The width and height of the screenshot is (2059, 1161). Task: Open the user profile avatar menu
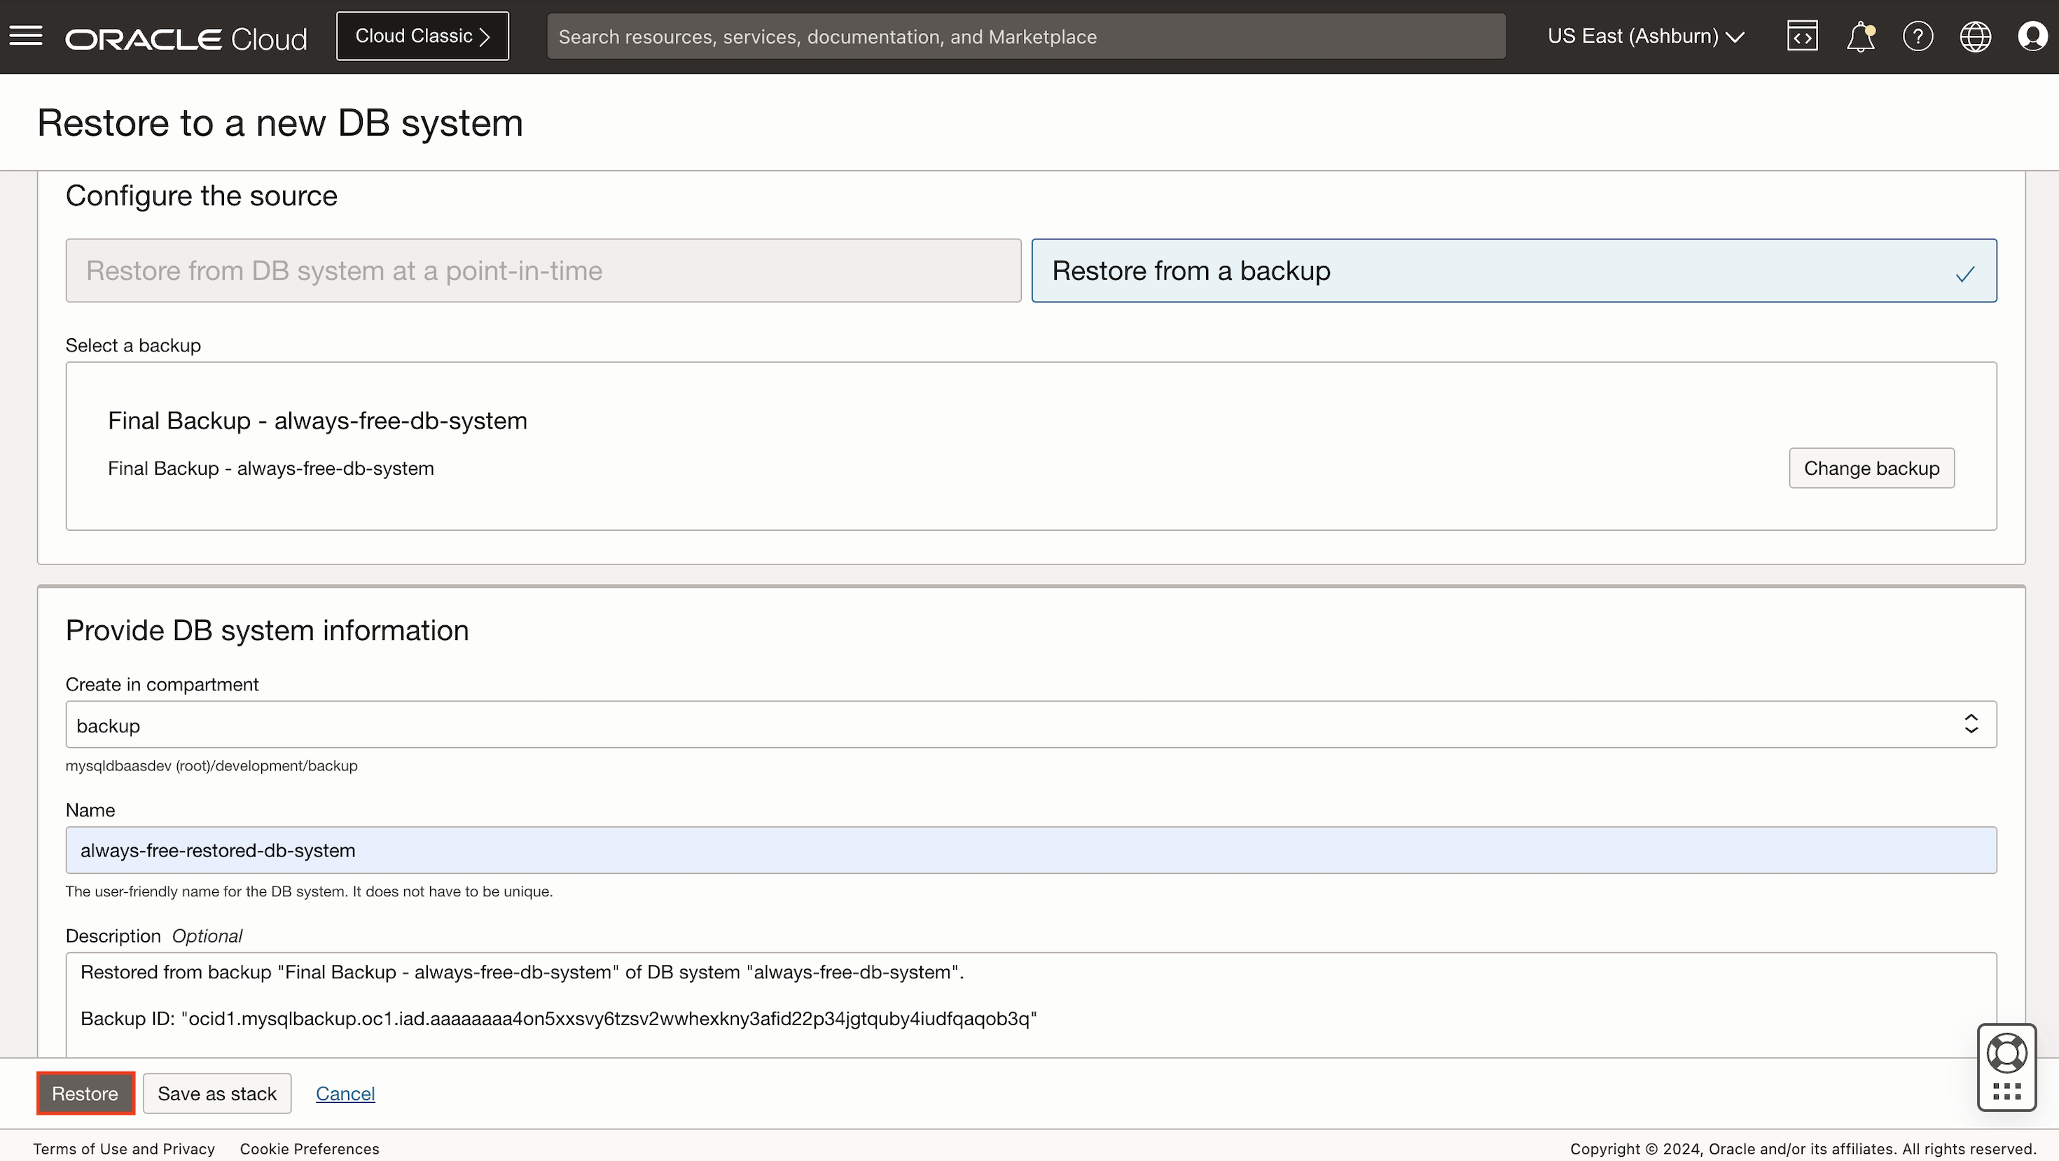coord(2032,36)
